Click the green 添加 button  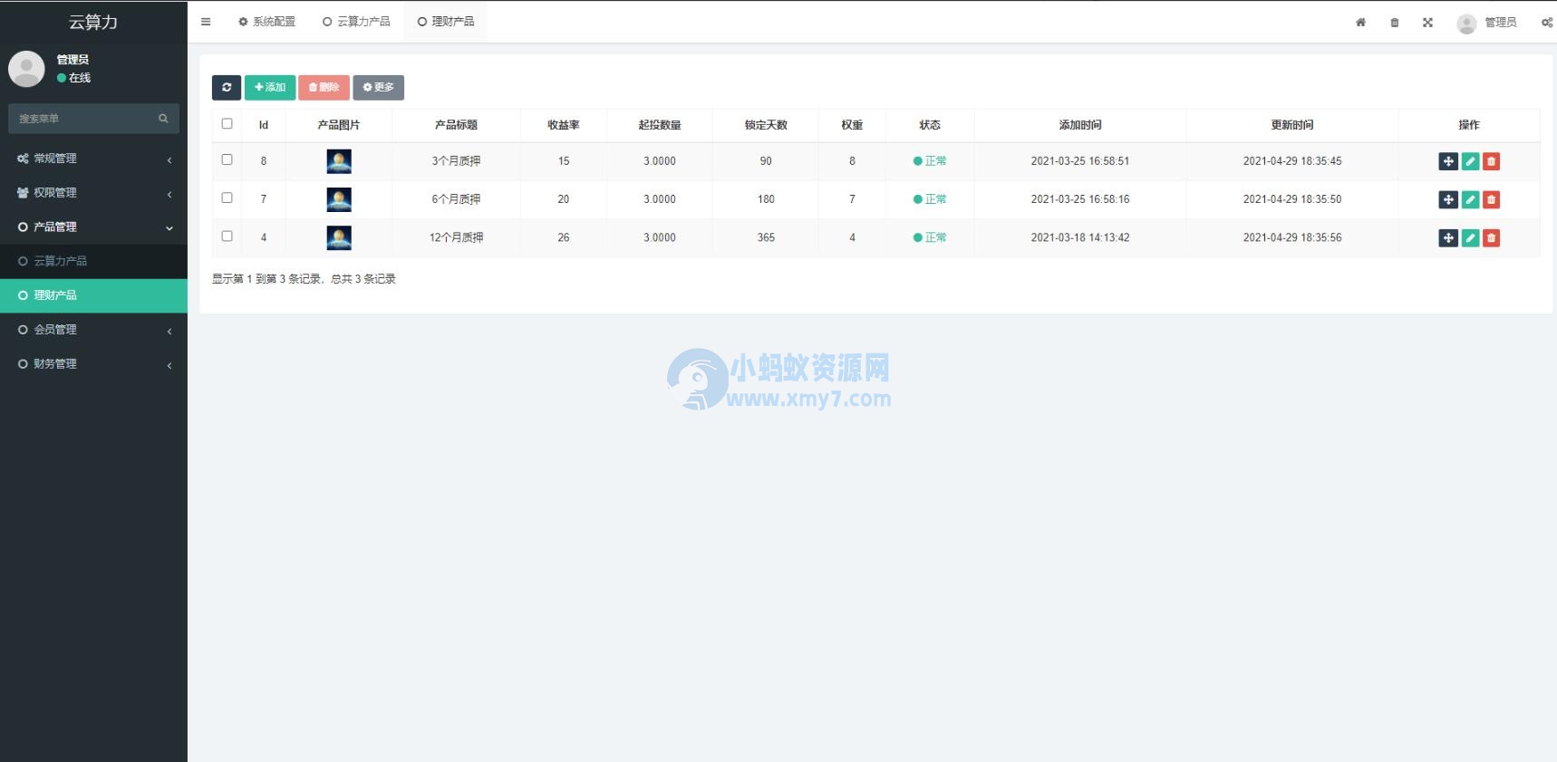click(x=270, y=87)
